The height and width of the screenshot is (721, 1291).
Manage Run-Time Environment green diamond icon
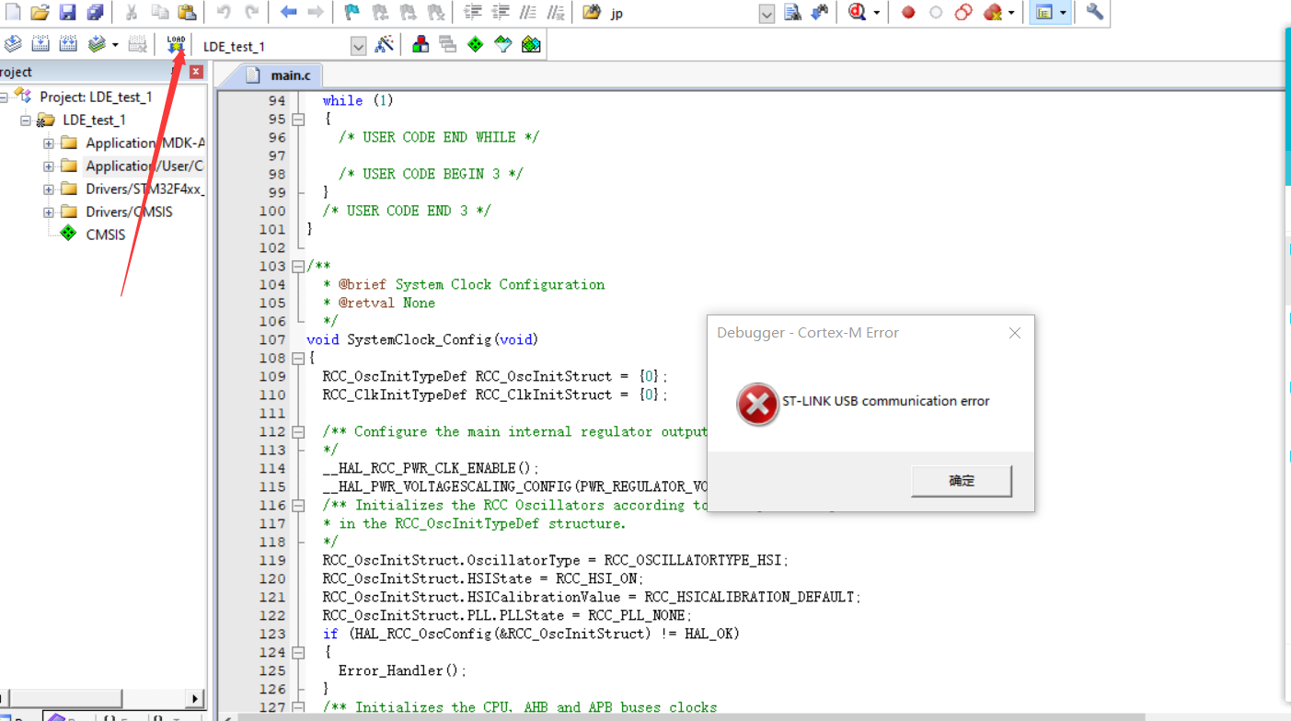pos(476,44)
